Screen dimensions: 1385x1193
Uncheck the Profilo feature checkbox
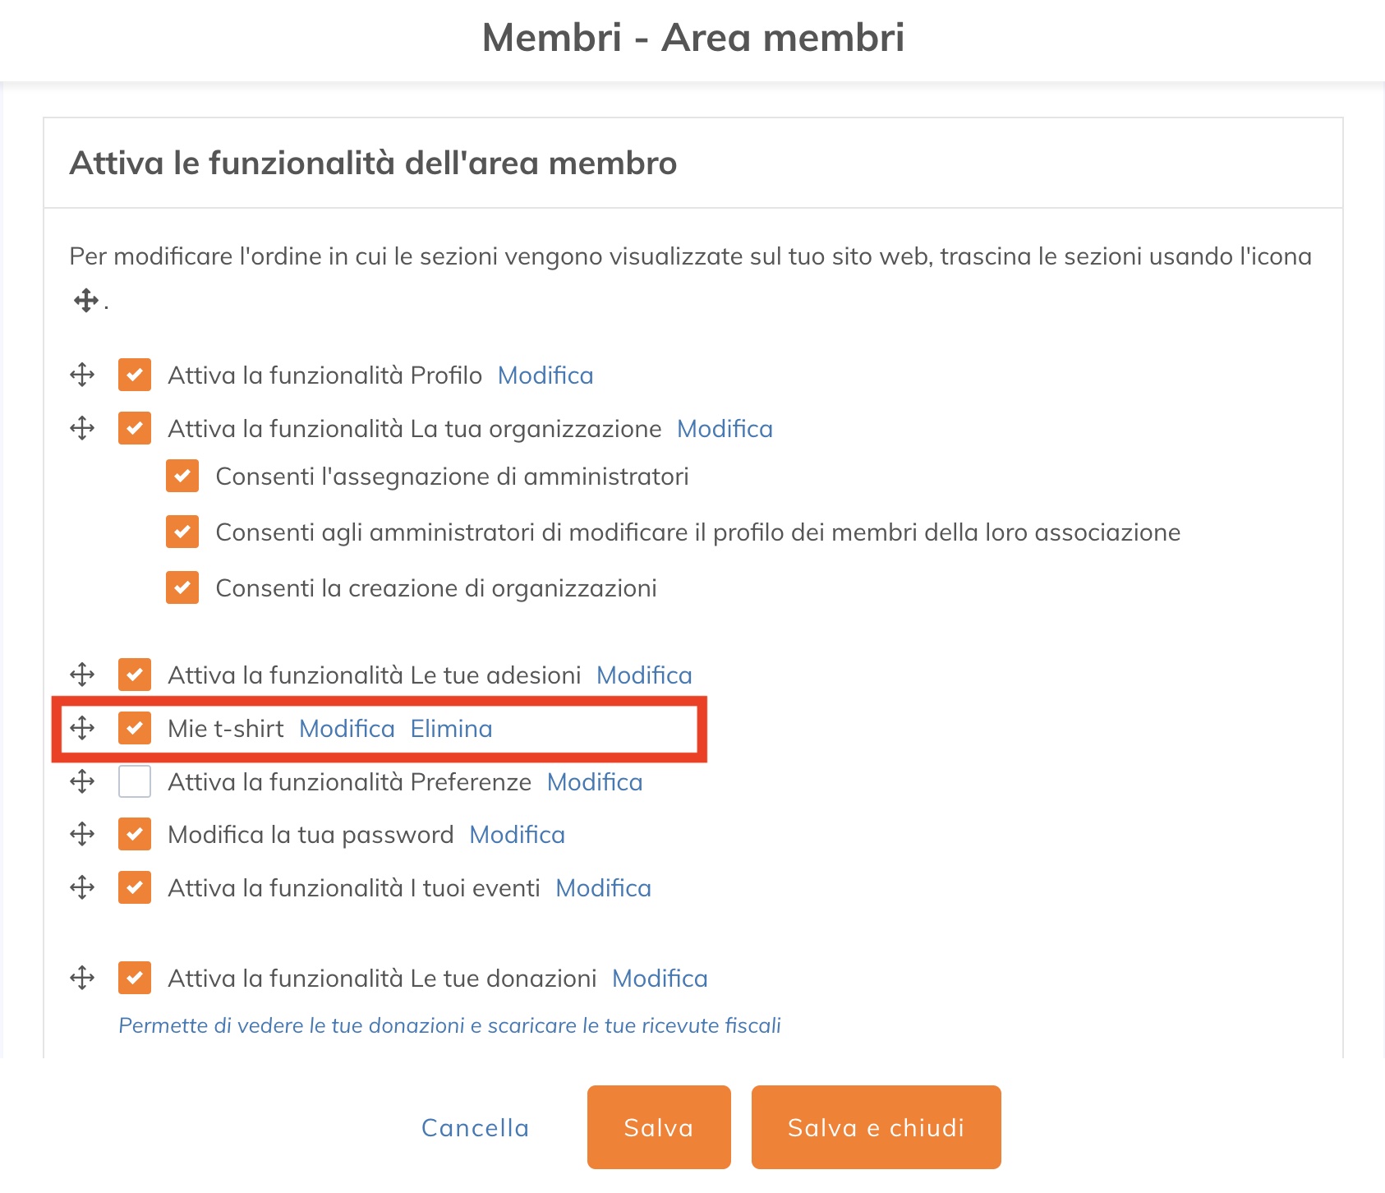point(135,375)
